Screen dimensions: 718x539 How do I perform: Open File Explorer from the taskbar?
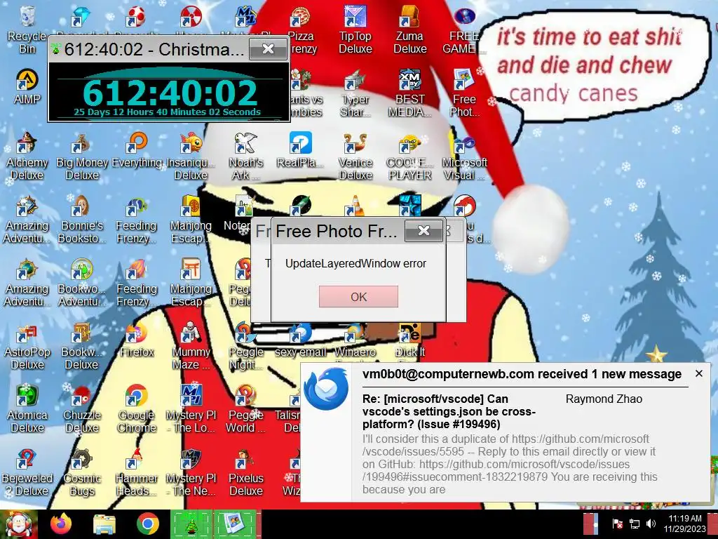coord(104,524)
